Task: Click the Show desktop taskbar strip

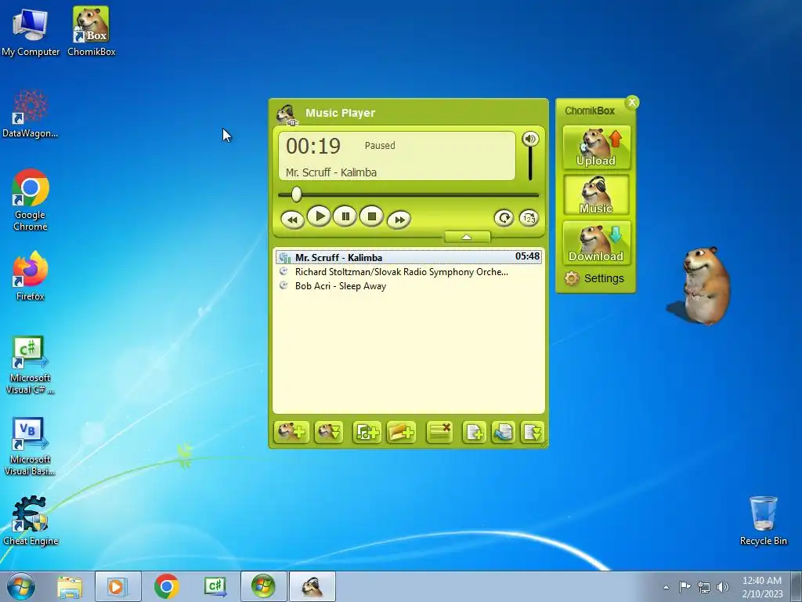Action: [797, 586]
